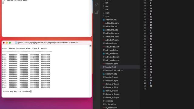Open addsubts.sym file
Image resolution: width=194 pixels, height=109 pixels.
(112, 37)
